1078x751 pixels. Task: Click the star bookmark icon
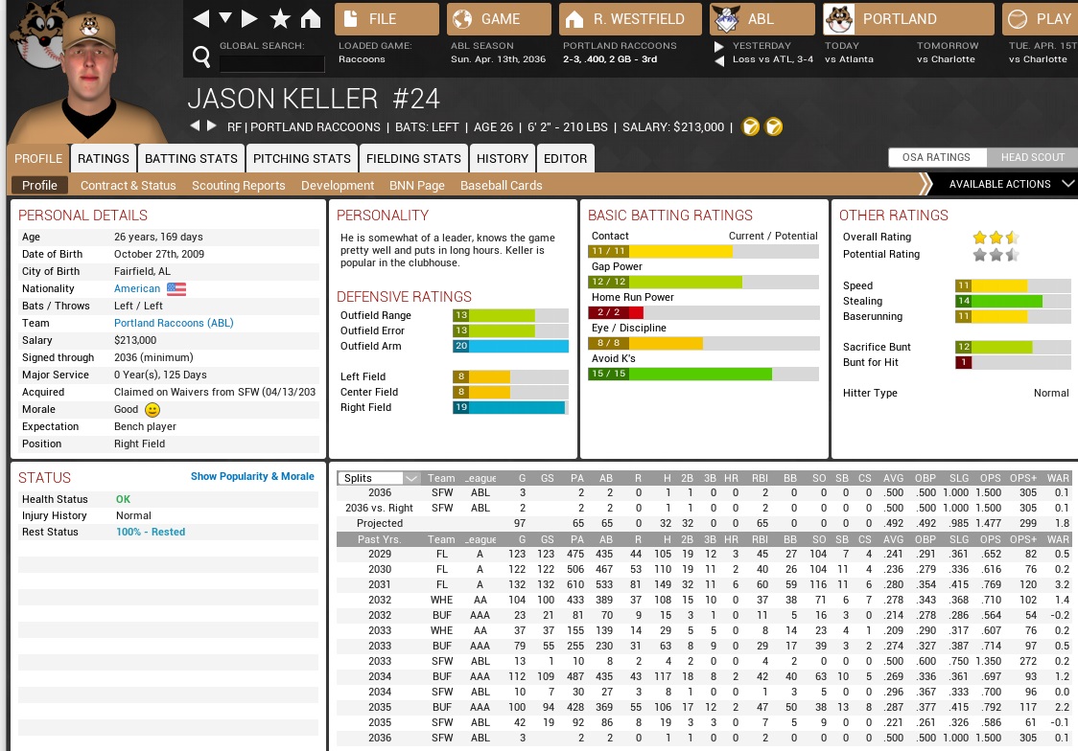point(280,19)
